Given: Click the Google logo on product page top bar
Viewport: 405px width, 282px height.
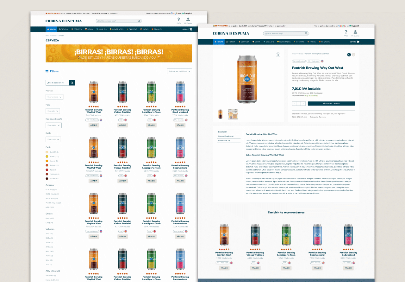Looking at the screenshot, I should 341,26.
